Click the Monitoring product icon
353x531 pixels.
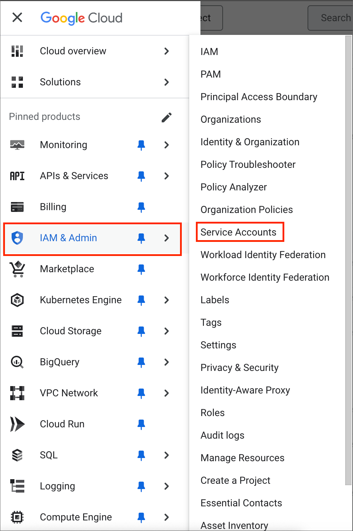click(17, 145)
